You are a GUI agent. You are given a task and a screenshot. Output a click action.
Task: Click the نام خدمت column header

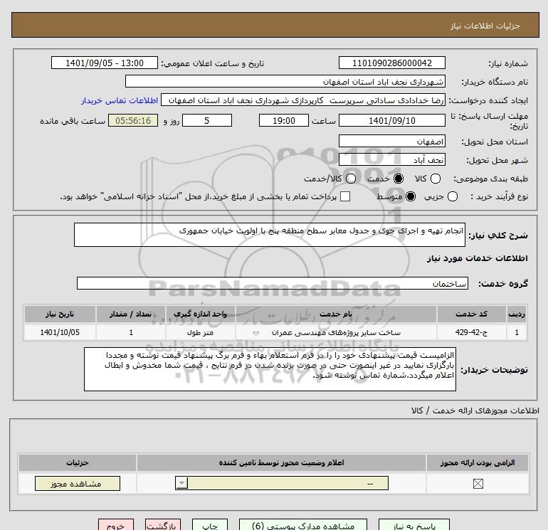coord(336,314)
